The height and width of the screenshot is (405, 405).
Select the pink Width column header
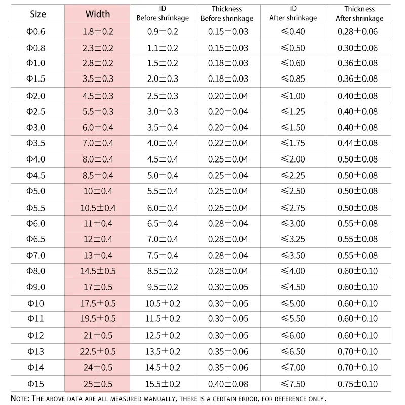[x=97, y=14]
